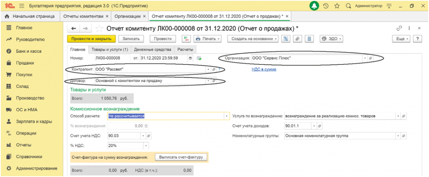Close the Отчеты комитентам tab
429x177 pixels.
(107, 16)
